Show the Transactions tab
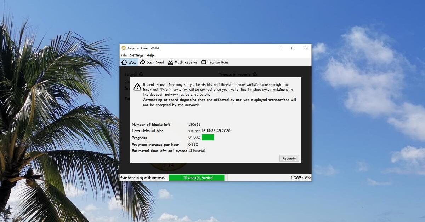 (215, 62)
